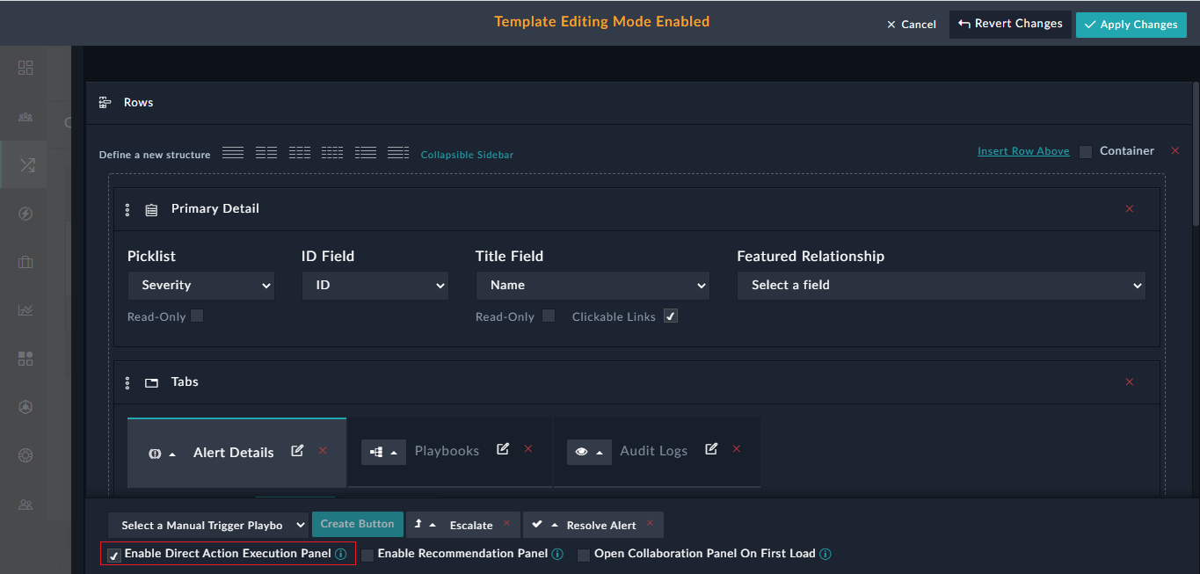1200x574 pixels.
Task: Click the Apply Changes button
Action: click(x=1131, y=24)
